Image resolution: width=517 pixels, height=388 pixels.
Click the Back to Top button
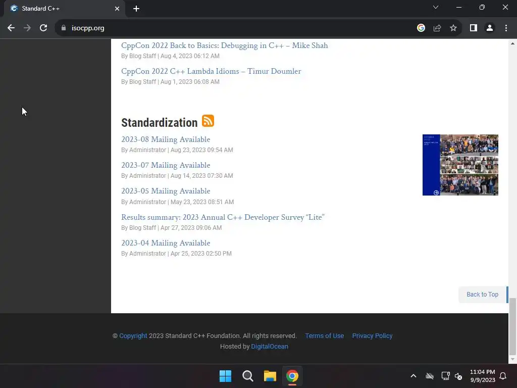coord(483,295)
